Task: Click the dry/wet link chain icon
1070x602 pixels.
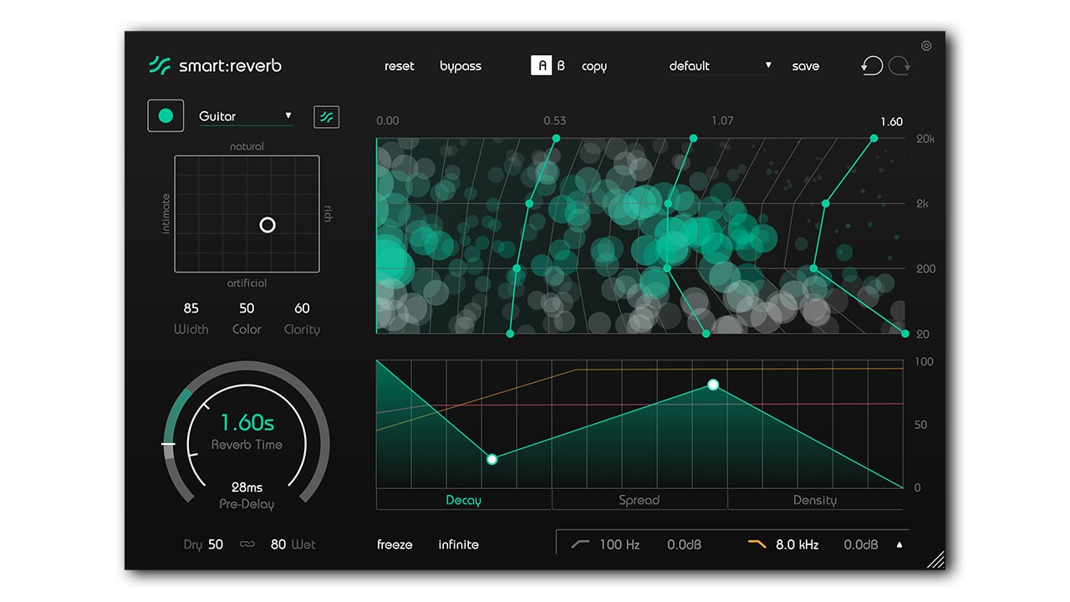Action: tap(247, 544)
